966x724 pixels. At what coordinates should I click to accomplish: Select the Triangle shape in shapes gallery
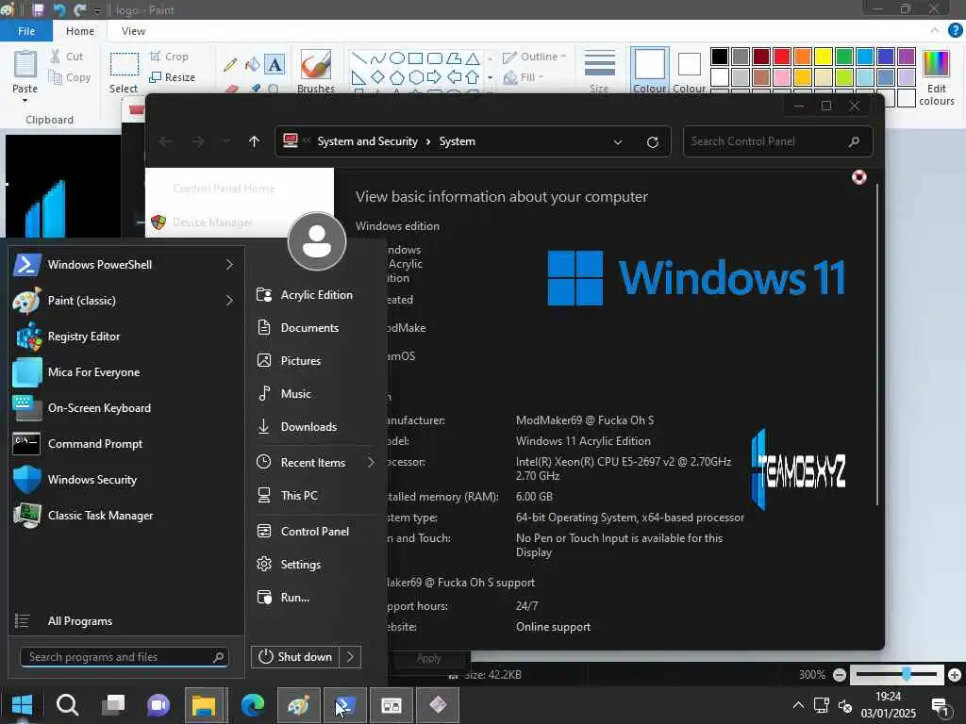click(473, 58)
